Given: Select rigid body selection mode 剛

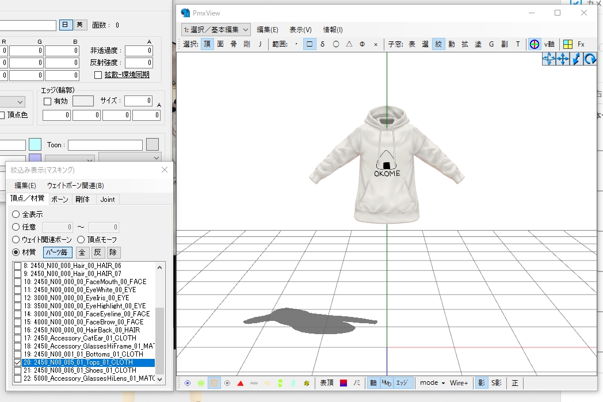Looking at the screenshot, I should [246, 44].
